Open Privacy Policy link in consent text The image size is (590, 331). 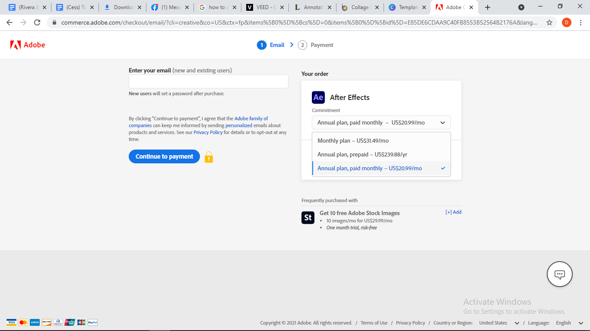208,132
